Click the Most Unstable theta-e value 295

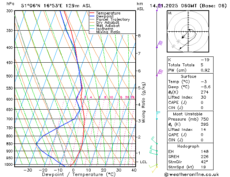click(205, 124)
